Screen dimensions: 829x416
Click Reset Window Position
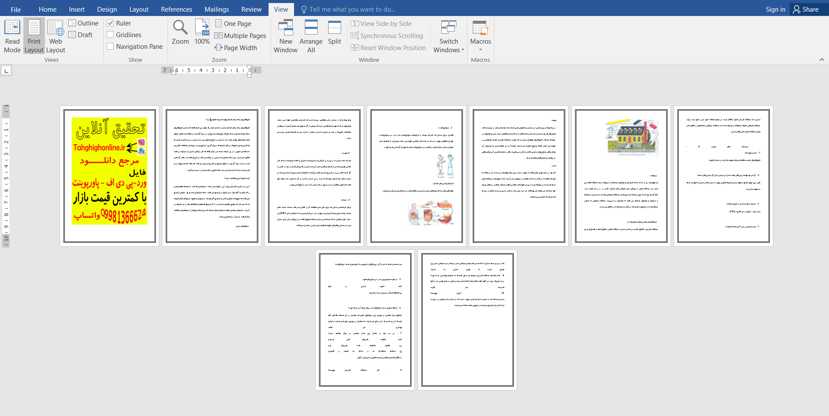388,48
